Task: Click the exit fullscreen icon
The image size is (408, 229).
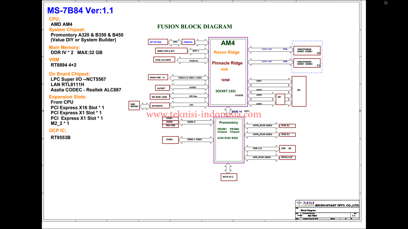Action: [386, 3]
